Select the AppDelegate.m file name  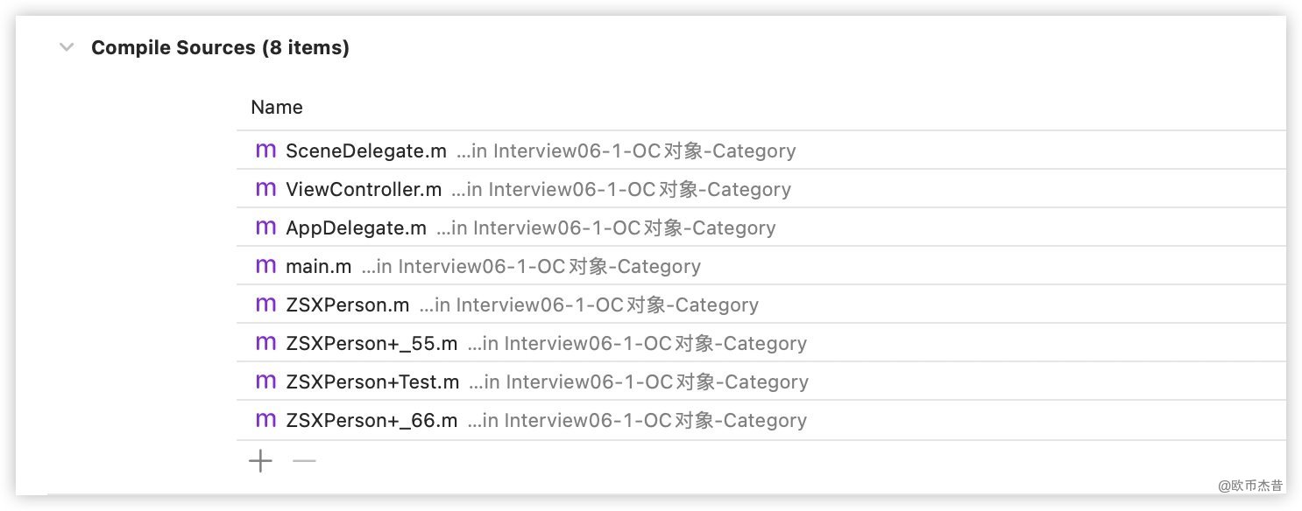356,227
